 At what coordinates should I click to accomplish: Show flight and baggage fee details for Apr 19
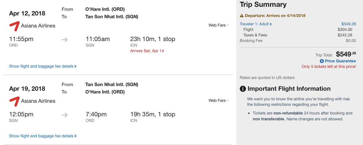[43, 136]
